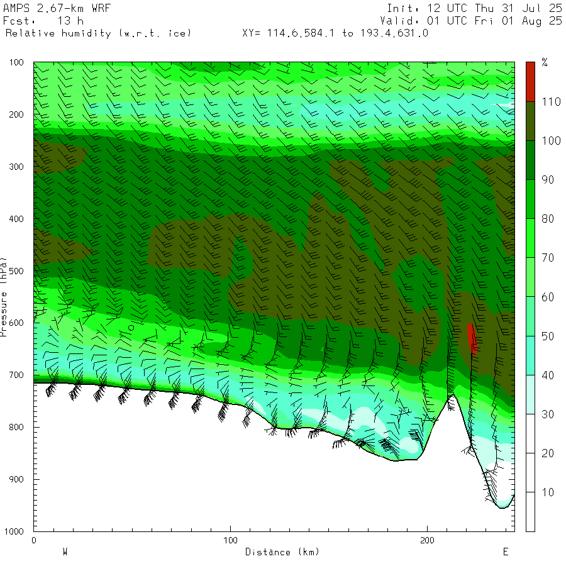Click the 60 color bar value label
Screen dimensions: 566x566
tap(548, 297)
